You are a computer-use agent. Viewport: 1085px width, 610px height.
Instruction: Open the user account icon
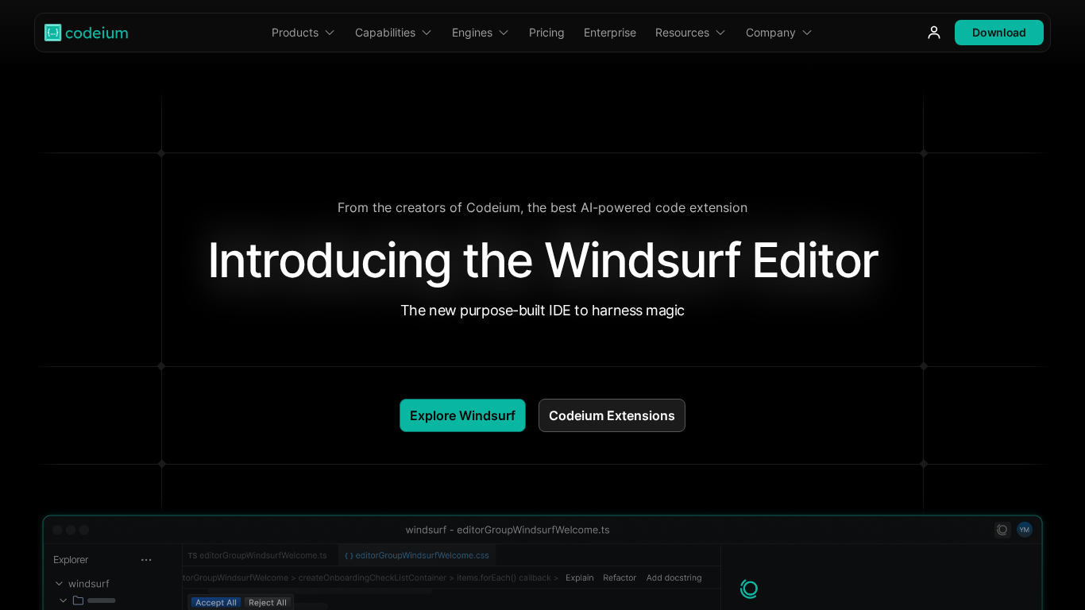934,33
